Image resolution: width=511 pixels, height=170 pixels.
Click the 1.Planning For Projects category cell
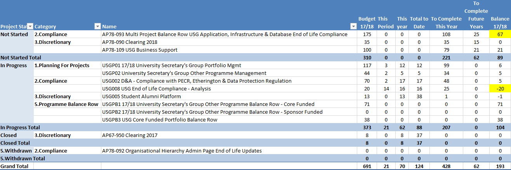coord(62,65)
